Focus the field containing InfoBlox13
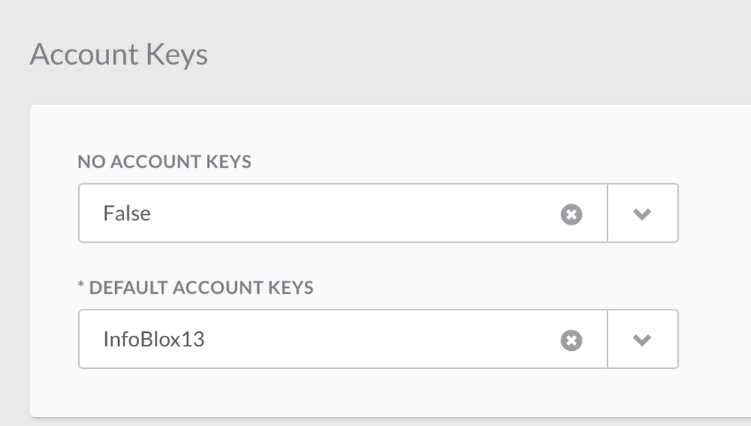This screenshot has width=751, height=426. [343, 339]
